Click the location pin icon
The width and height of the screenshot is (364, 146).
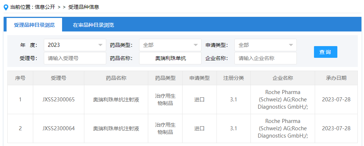(x=6, y=7)
